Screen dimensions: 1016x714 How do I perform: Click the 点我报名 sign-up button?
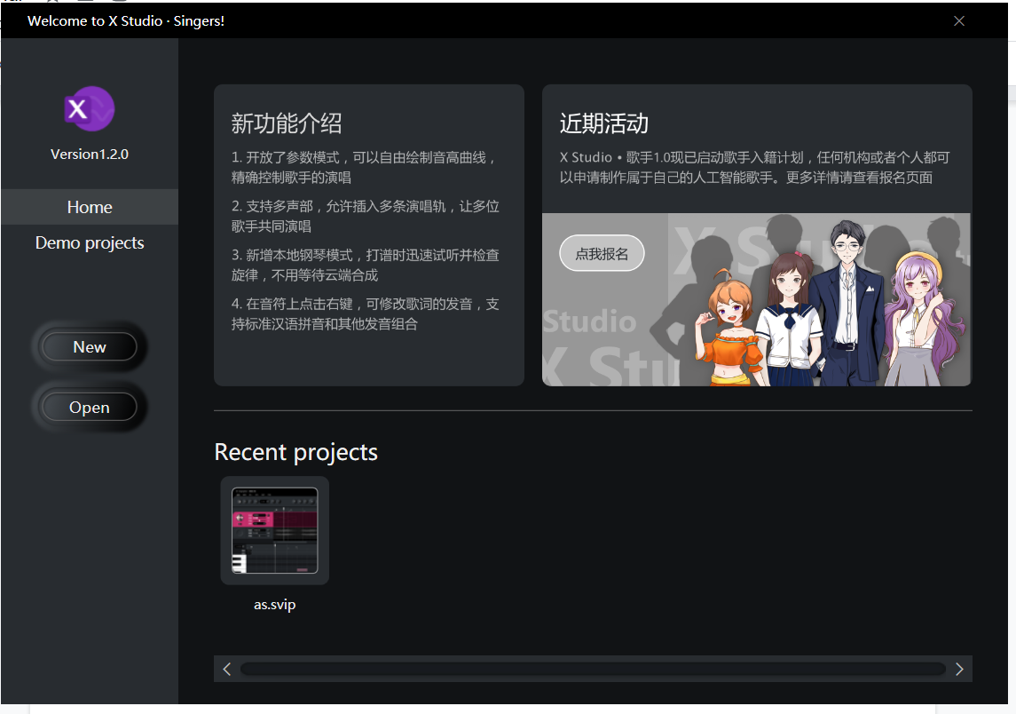point(602,254)
